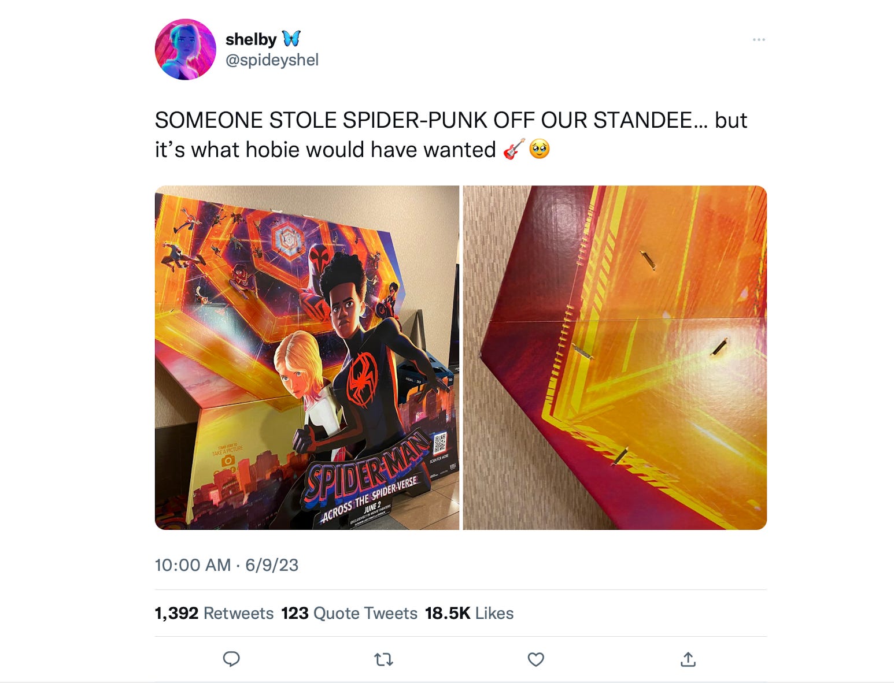Click the shelby display name
Screen dimensions: 894x683
tap(251, 39)
